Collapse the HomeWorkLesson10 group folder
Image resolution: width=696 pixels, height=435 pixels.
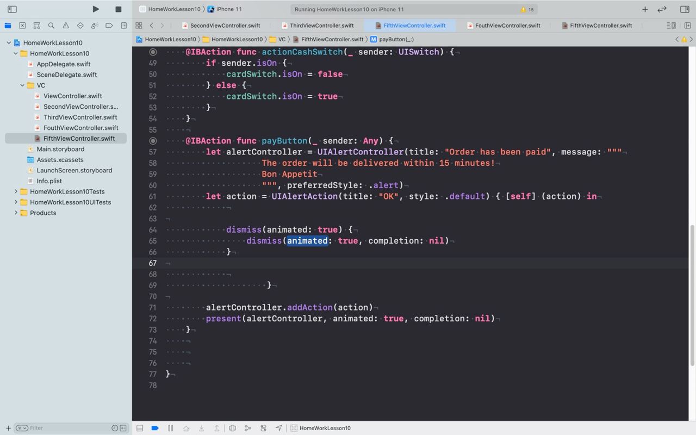[16, 53]
